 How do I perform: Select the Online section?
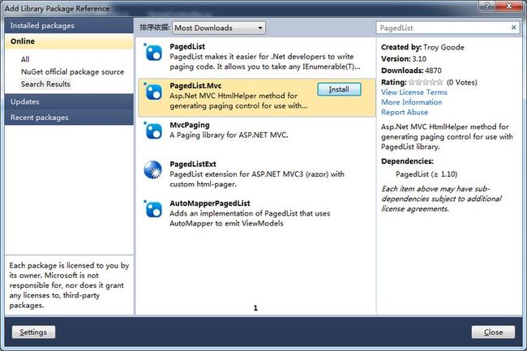pos(69,41)
